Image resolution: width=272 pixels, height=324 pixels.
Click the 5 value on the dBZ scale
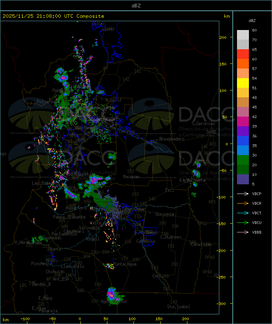click(x=253, y=184)
